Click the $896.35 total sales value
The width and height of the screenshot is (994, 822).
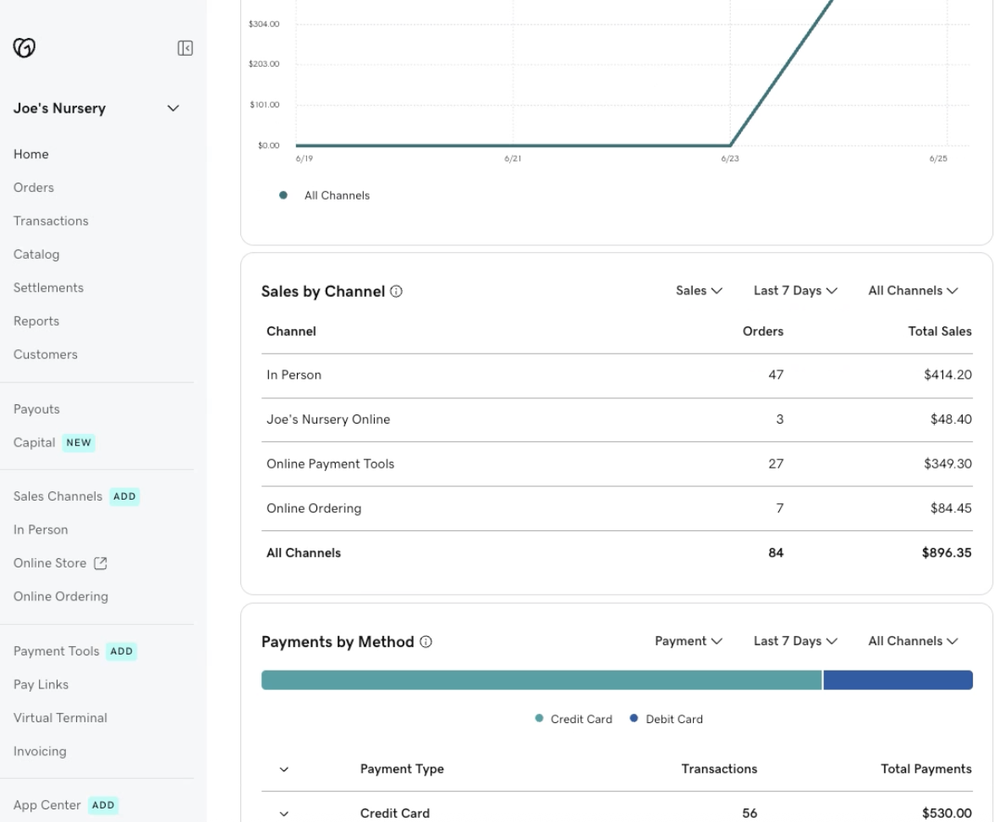947,552
